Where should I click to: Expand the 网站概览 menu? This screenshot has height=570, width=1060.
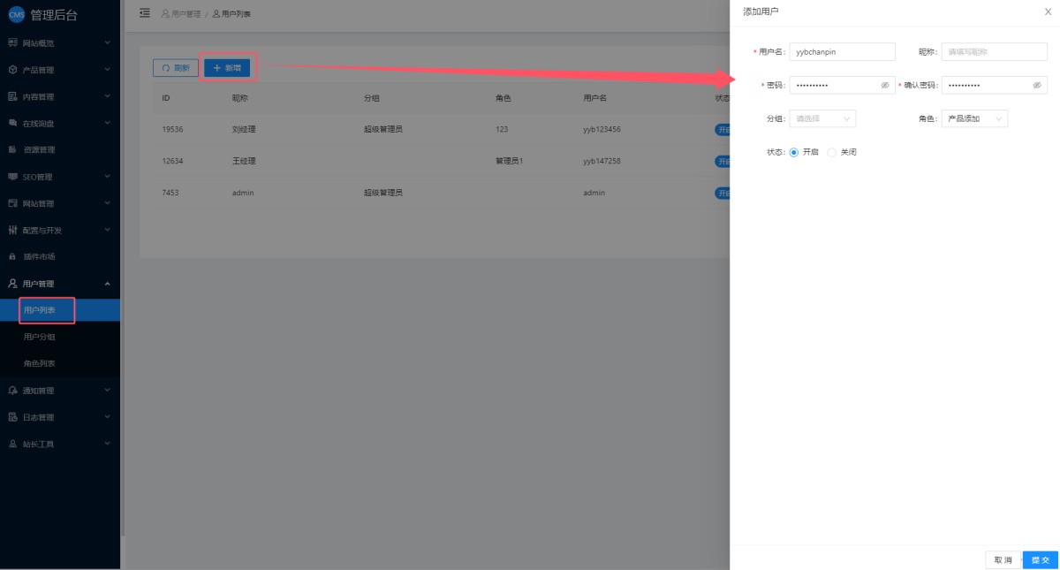tap(60, 42)
